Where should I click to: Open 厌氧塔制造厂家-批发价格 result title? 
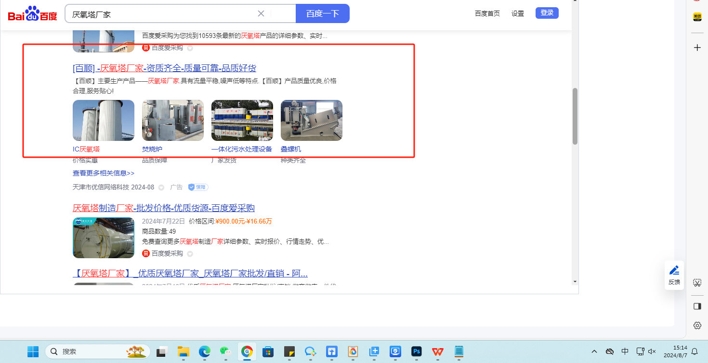[x=164, y=208]
